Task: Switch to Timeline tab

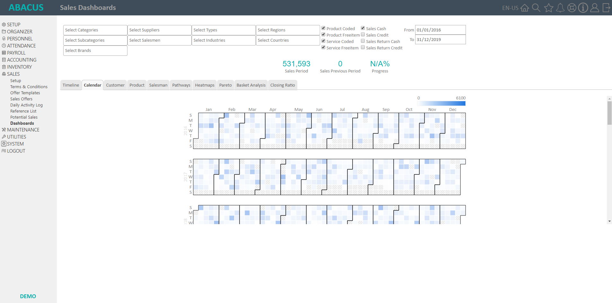Action: pyautogui.click(x=71, y=85)
